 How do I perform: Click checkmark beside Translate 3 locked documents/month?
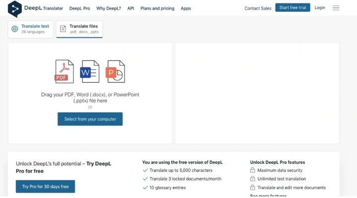click(x=145, y=179)
